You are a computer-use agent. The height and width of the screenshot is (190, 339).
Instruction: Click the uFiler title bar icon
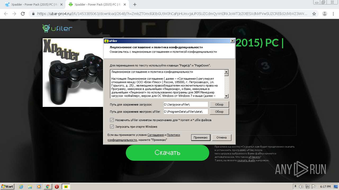coord(106,41)
